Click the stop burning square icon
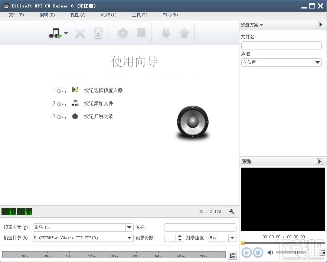Screen dimensions: 327x262 click(141, 33)
